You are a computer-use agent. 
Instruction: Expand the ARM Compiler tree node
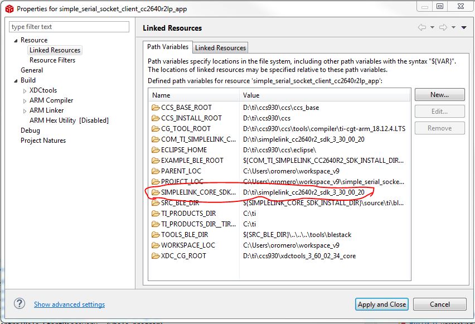[25, 101]
